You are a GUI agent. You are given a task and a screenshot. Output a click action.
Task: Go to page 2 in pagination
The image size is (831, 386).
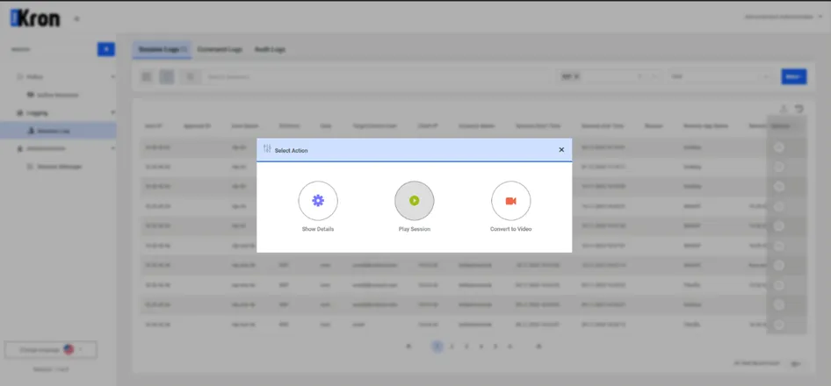pos(452,347)
